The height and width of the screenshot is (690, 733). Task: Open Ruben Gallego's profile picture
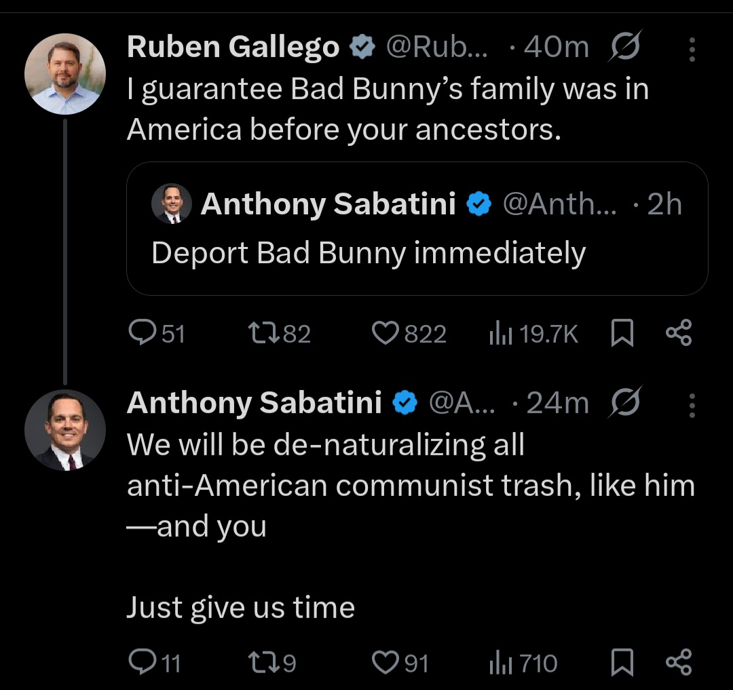click(65, 73)
